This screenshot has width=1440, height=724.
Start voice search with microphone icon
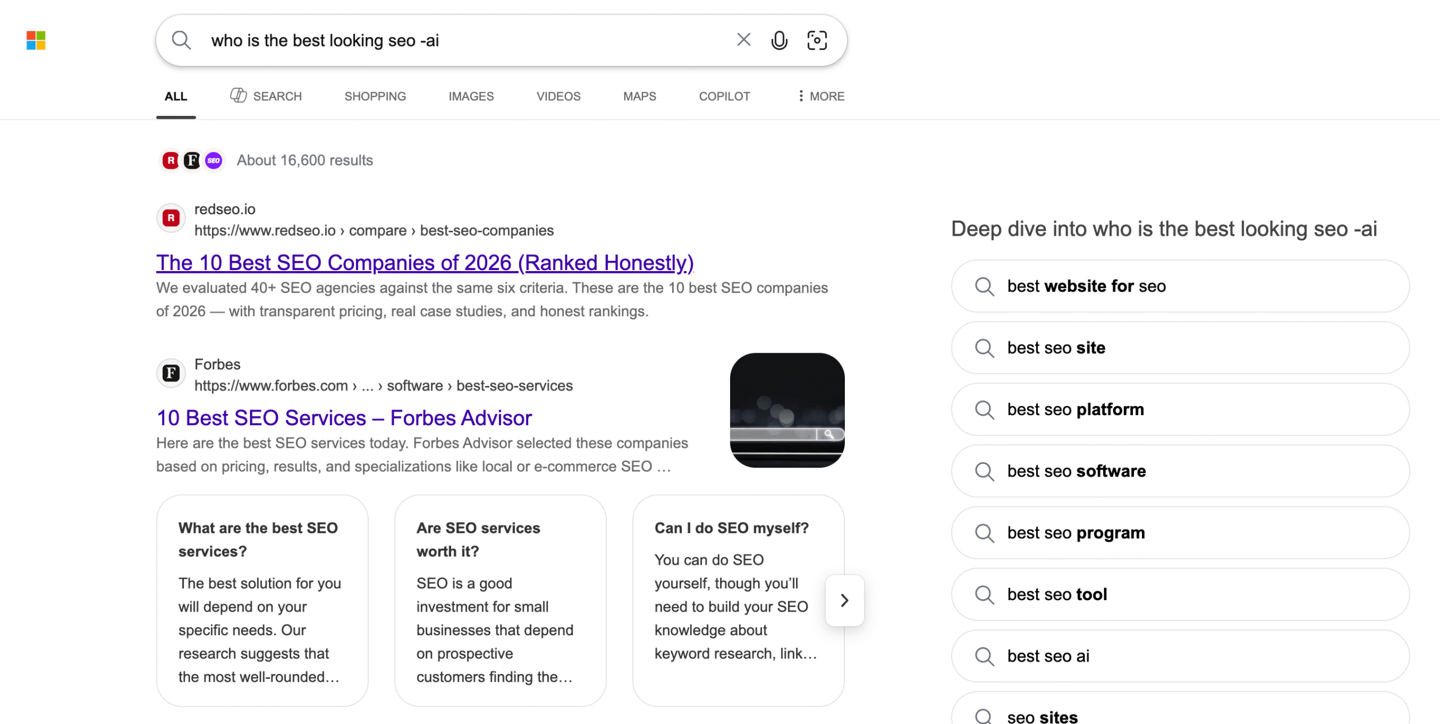(779, 41)
